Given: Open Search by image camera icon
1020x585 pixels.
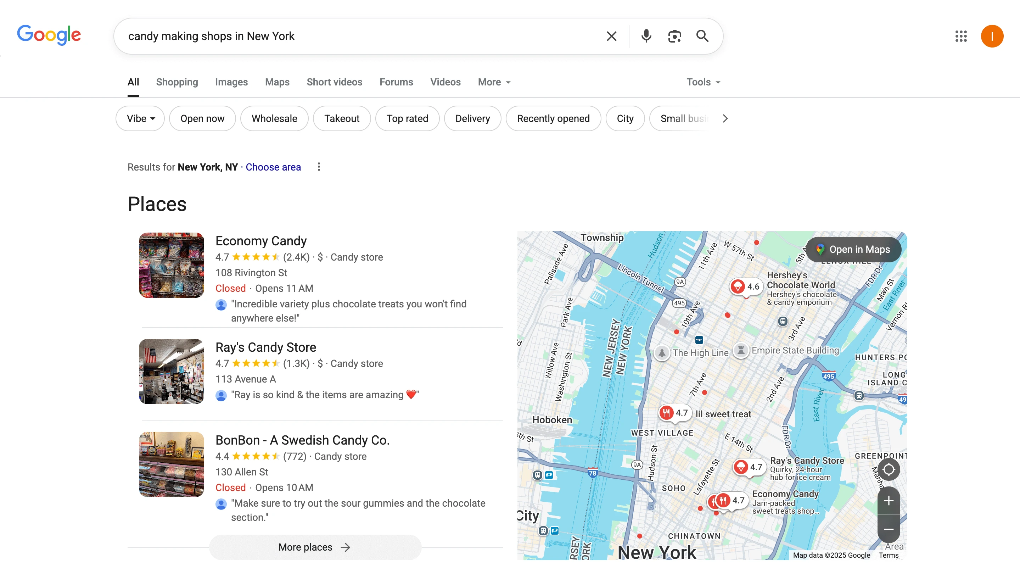Looking at the screenshot, I should 675,36.
